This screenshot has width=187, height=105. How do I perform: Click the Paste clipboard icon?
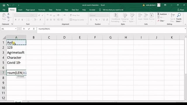click(x=4, y=15)
